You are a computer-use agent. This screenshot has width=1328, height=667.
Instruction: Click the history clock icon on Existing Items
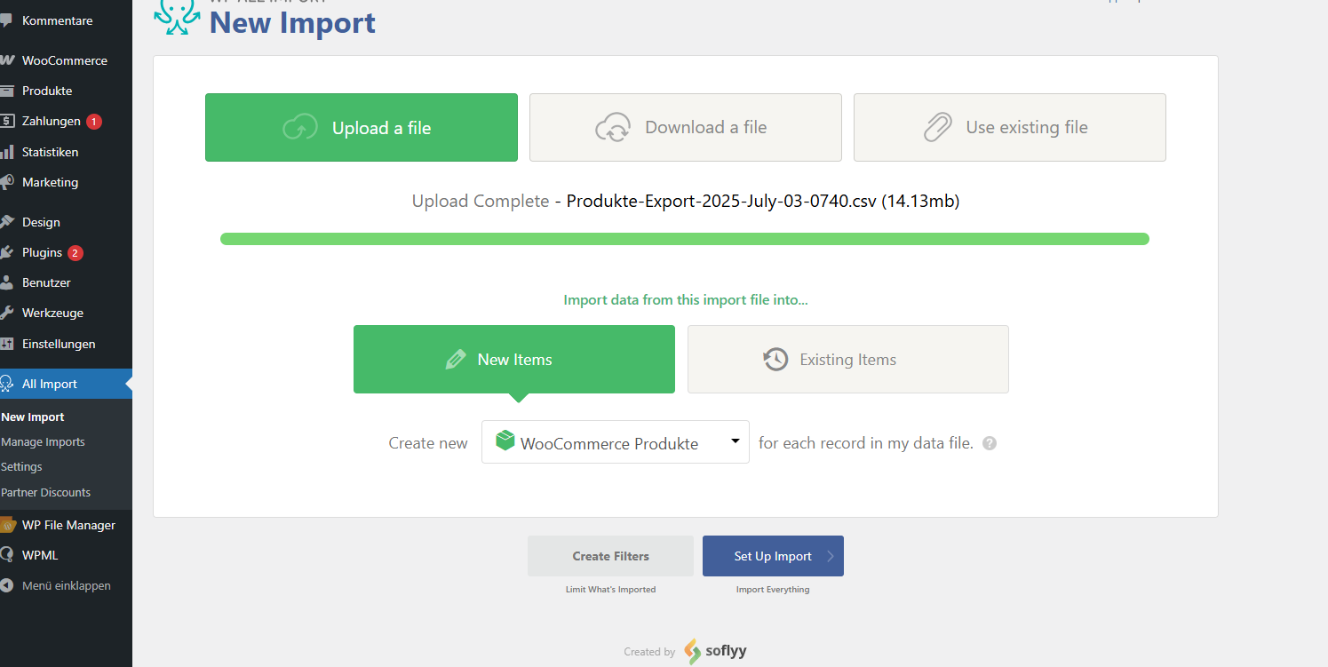[776, 360]
